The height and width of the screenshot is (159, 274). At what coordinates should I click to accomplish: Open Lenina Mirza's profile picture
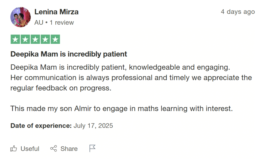[21, 17]
